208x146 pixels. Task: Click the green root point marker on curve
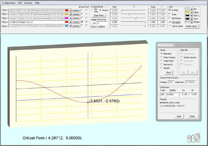(x=124, y=83)
